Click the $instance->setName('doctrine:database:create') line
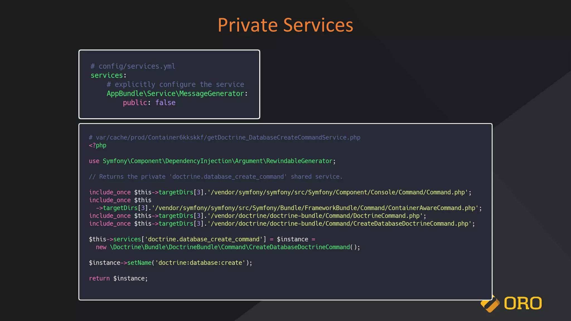Image resolution: width=571 pixels, height=321 pixels. click(170, 262)
